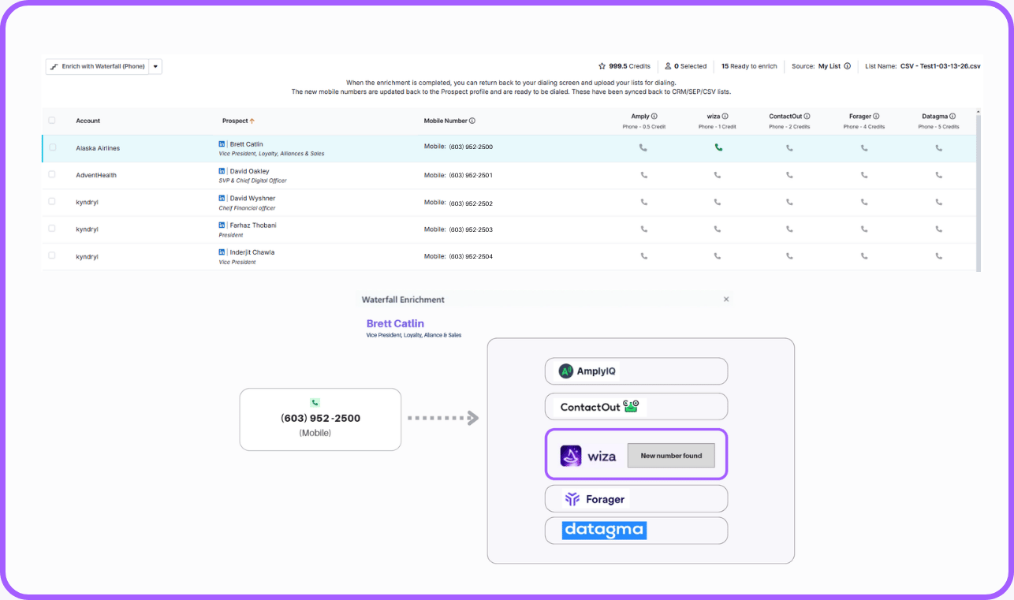Open Inderjit Chawla's LinkedIn icon

pyautogui.click(x=222, y=252)
